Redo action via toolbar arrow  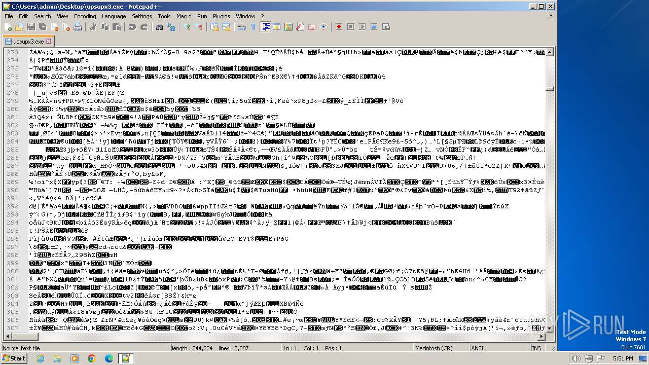tap(145, 27)
